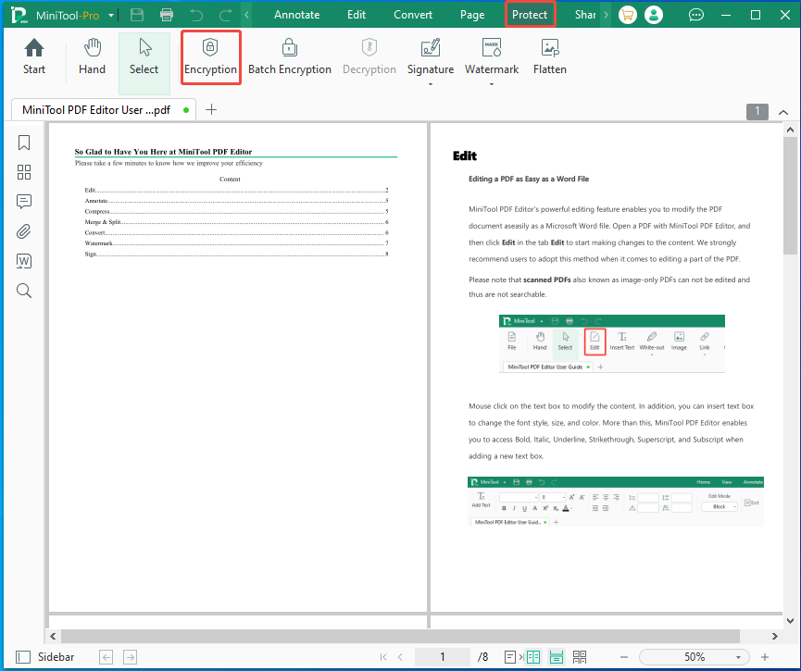Undo the last action

tap(196, 15)
